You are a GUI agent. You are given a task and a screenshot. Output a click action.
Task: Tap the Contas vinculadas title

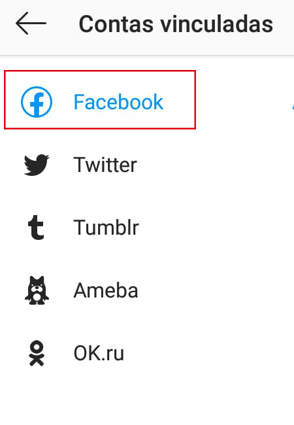click(176, 24)
